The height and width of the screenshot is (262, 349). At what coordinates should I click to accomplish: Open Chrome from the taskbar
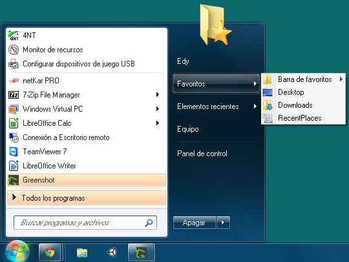click(50, 253)
